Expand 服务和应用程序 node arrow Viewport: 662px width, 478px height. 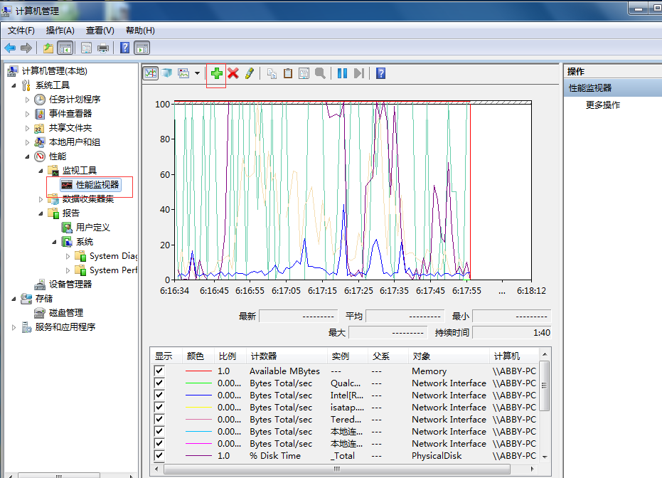click(x=14, y=327)
